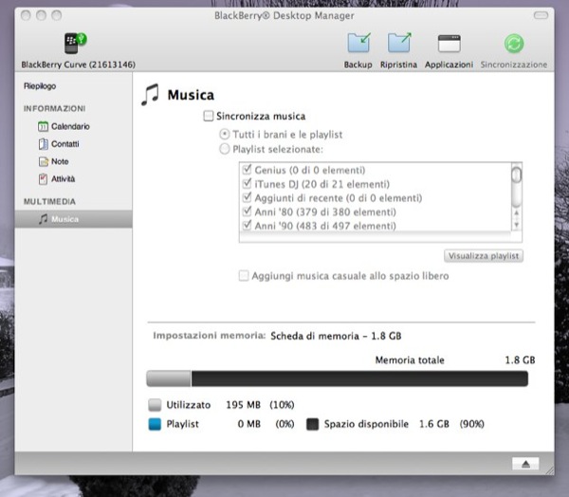Open the Applicazioni toolbar icon
Screen dimensions: 569x497
(x=449, y=44)
